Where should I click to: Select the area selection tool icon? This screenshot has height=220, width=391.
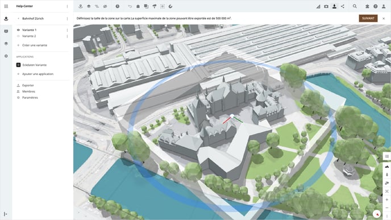click(163, 6)
